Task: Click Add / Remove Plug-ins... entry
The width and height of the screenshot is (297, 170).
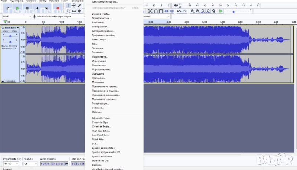Action: click(x=104, y=2)
